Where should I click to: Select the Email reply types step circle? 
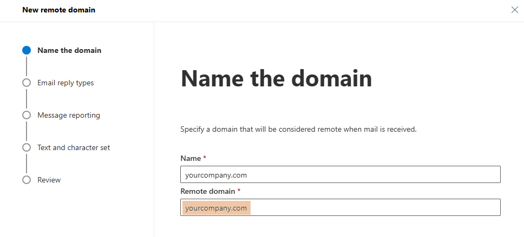(27, 83)
